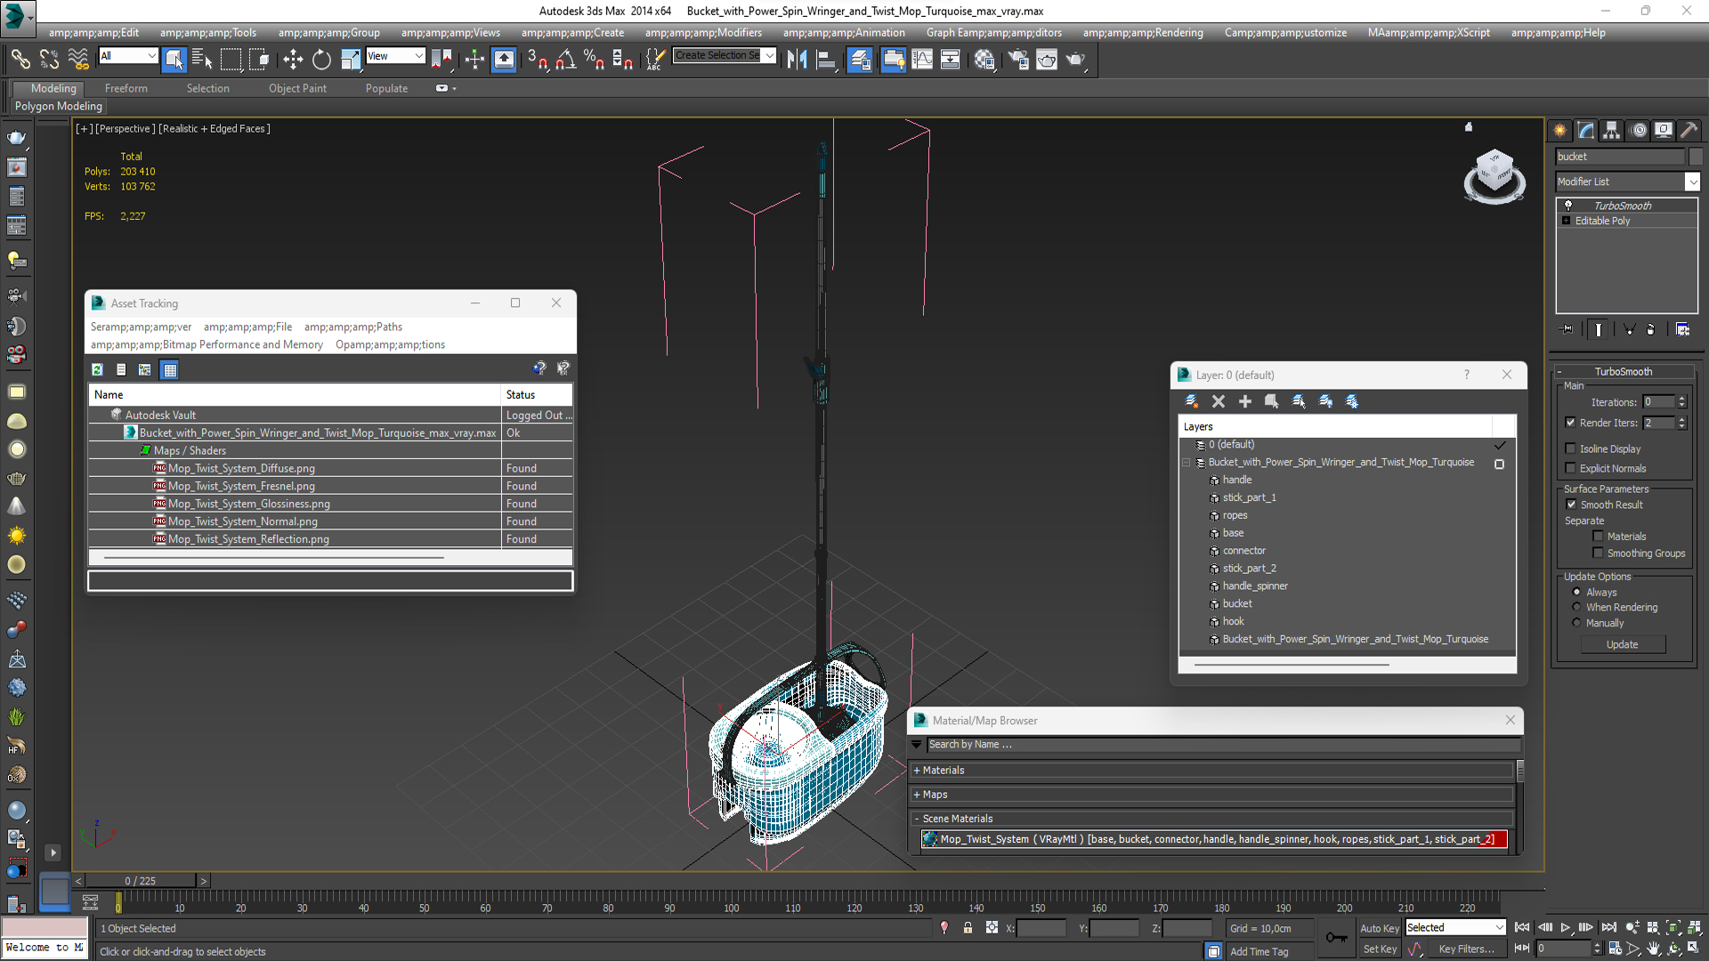This screenshot has height=961, width=1709.
Task: Click the Update button
Action: pos(1623,644)
